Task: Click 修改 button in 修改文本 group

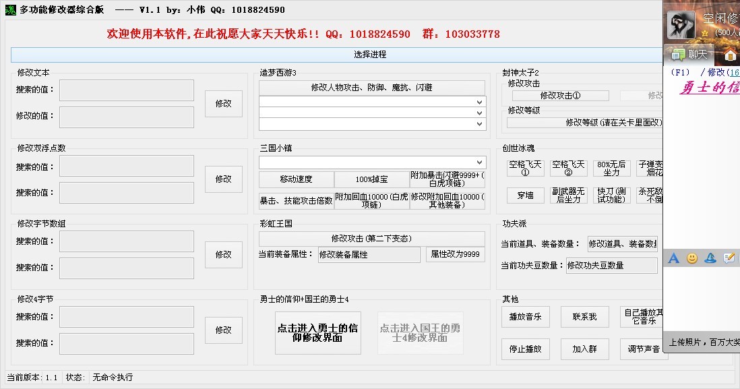Action: 224,103
